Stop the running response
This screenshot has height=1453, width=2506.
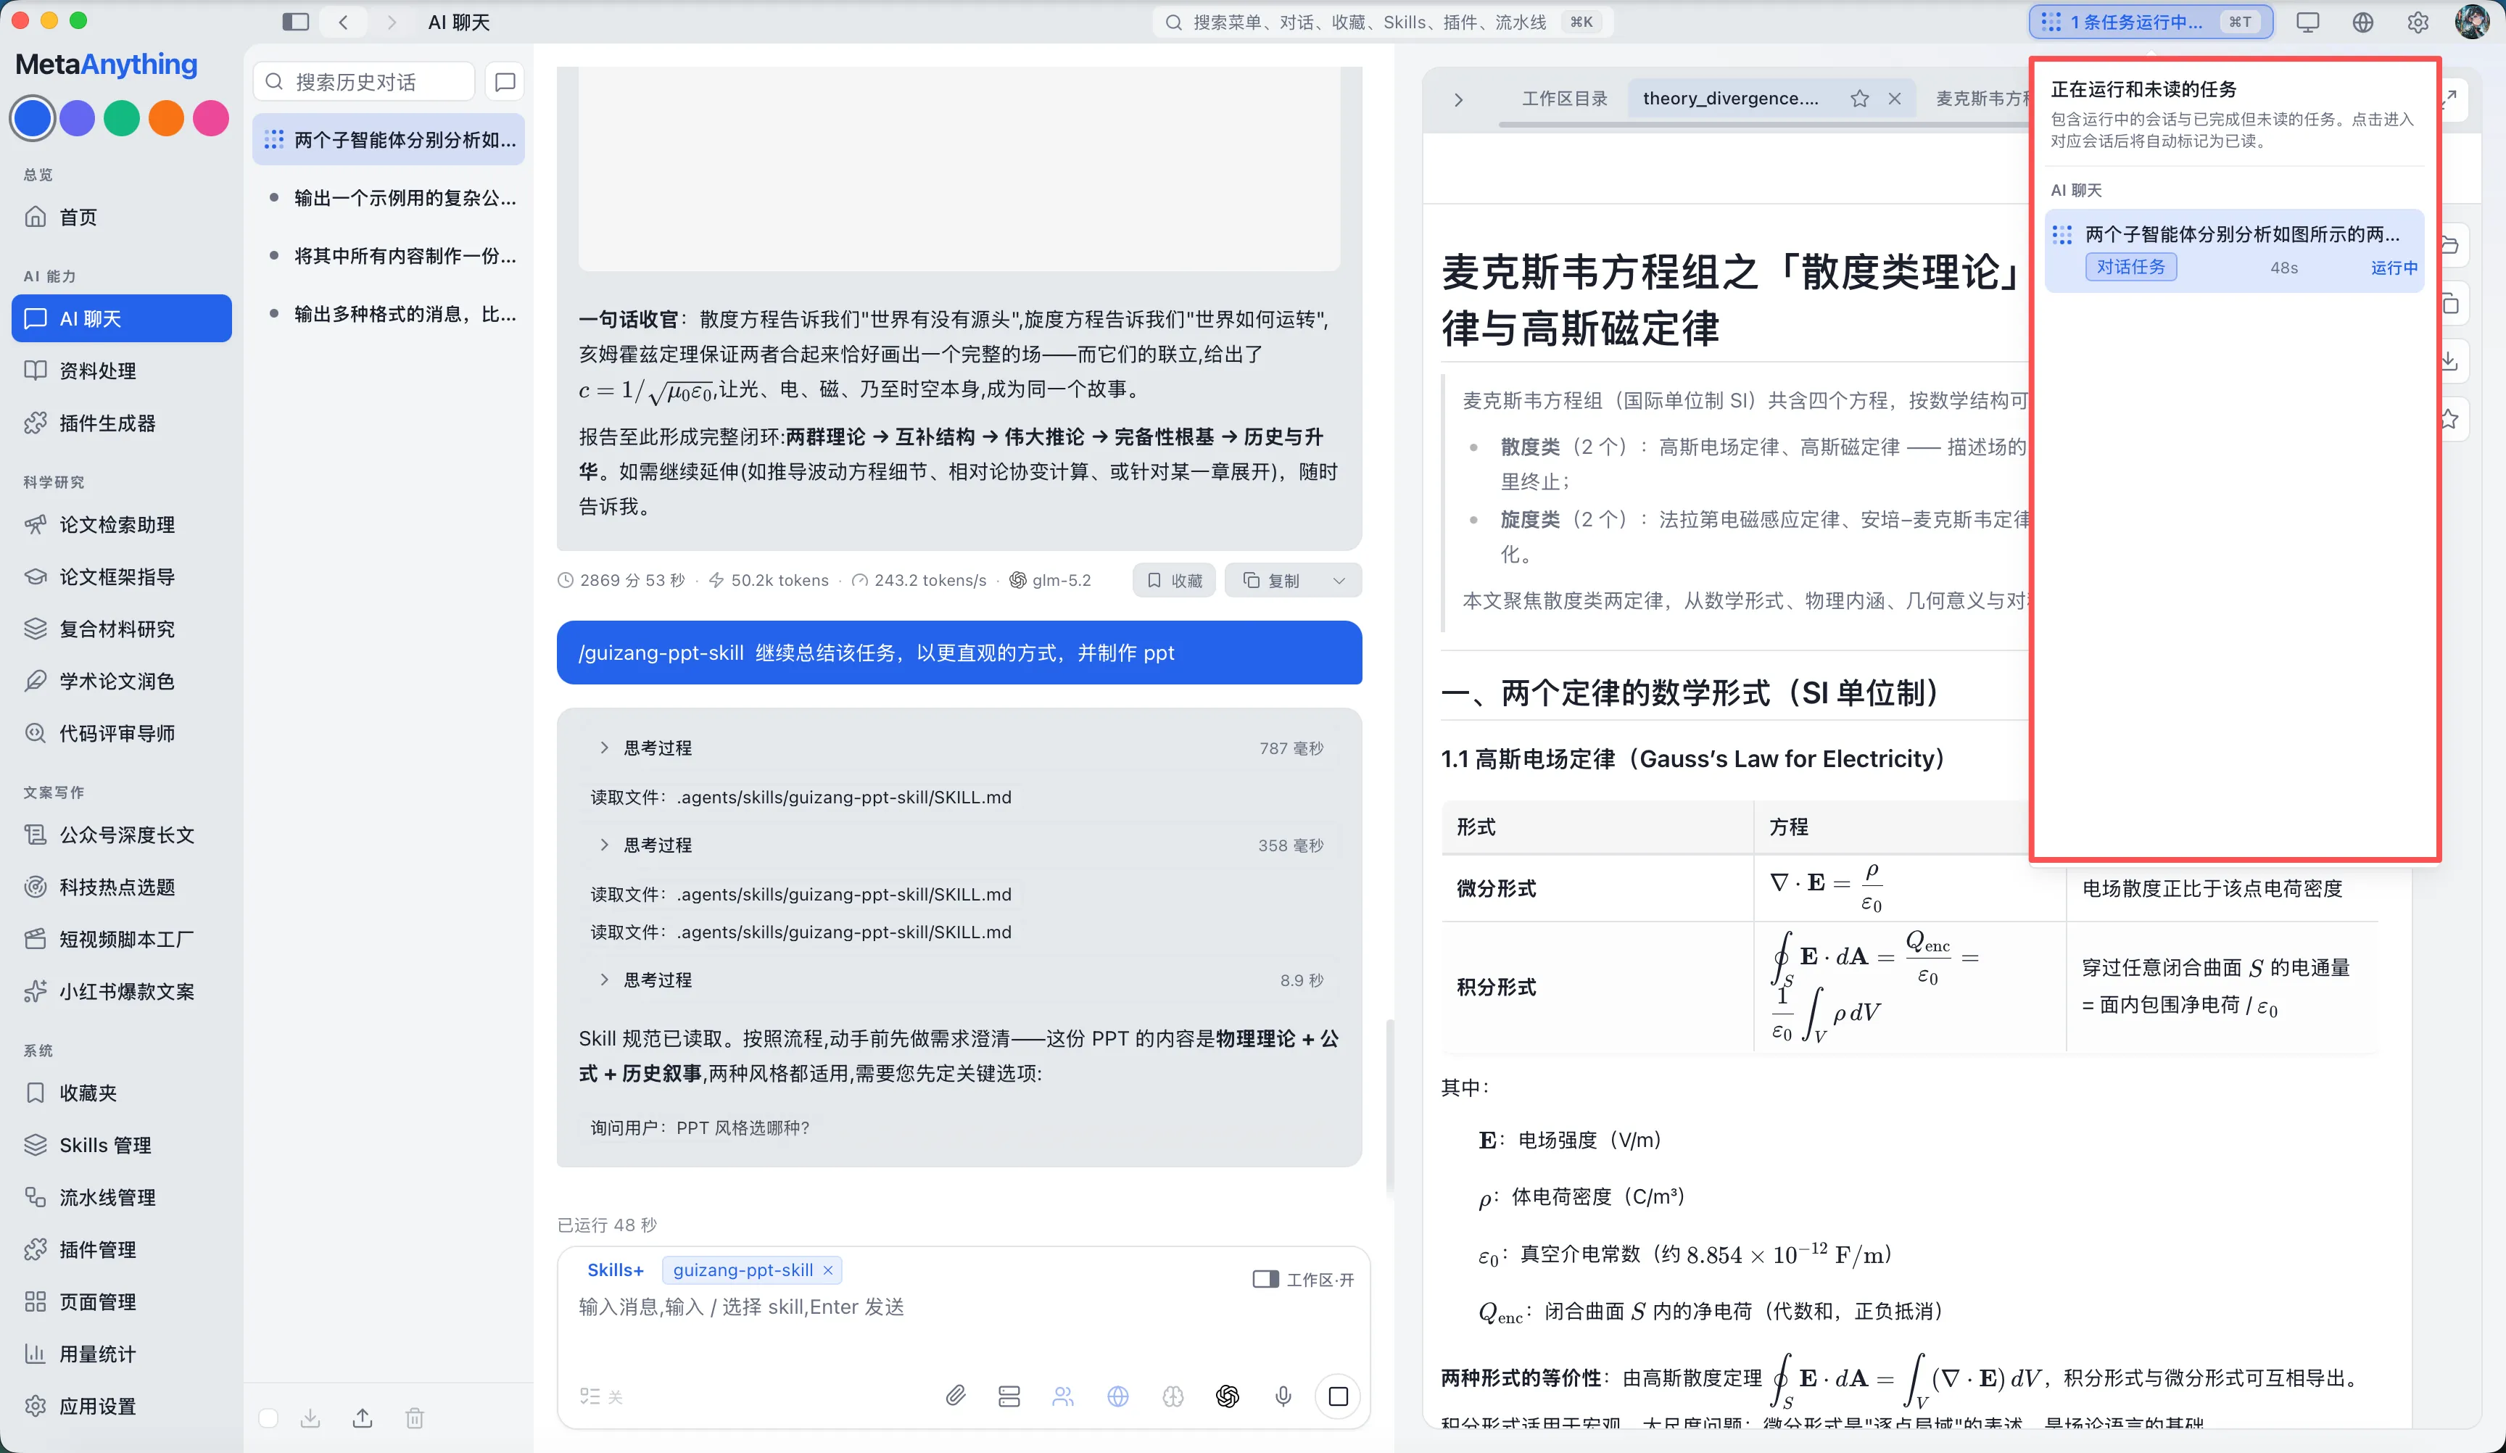pos(1339,1396)
